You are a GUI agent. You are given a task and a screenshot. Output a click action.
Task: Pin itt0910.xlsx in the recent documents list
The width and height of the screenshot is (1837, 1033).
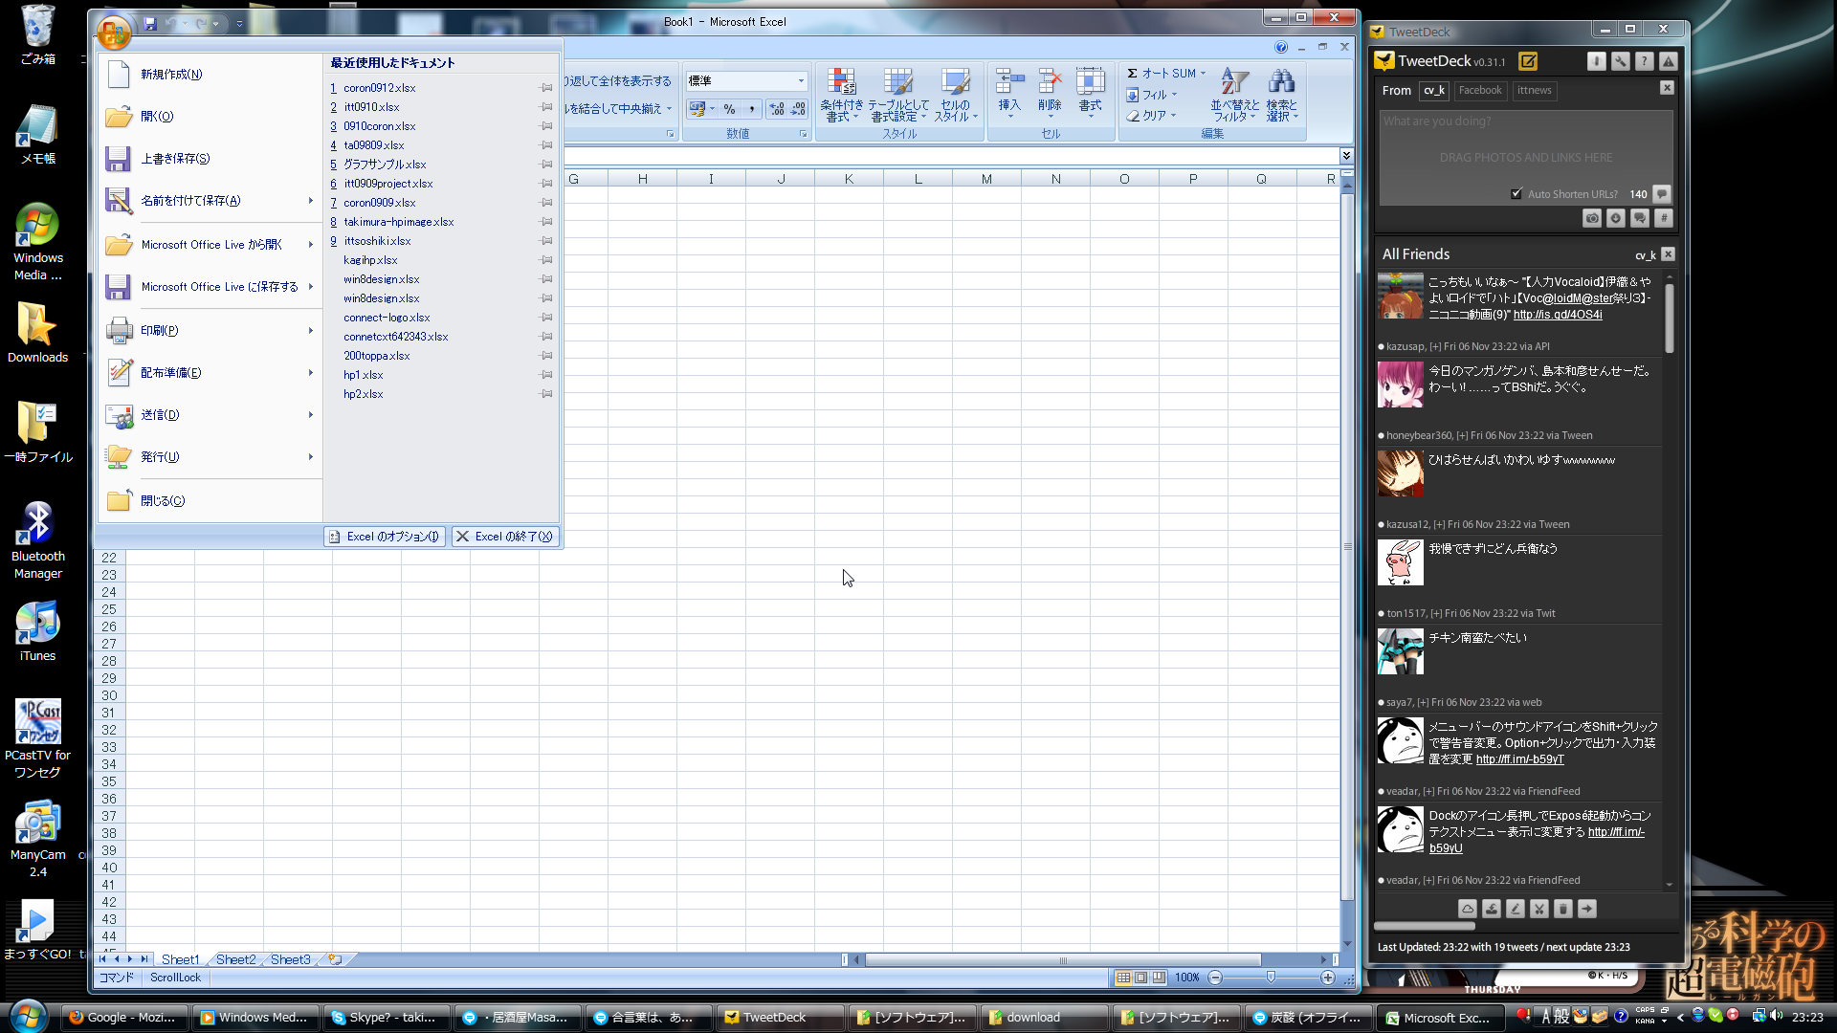click(546, 107)
